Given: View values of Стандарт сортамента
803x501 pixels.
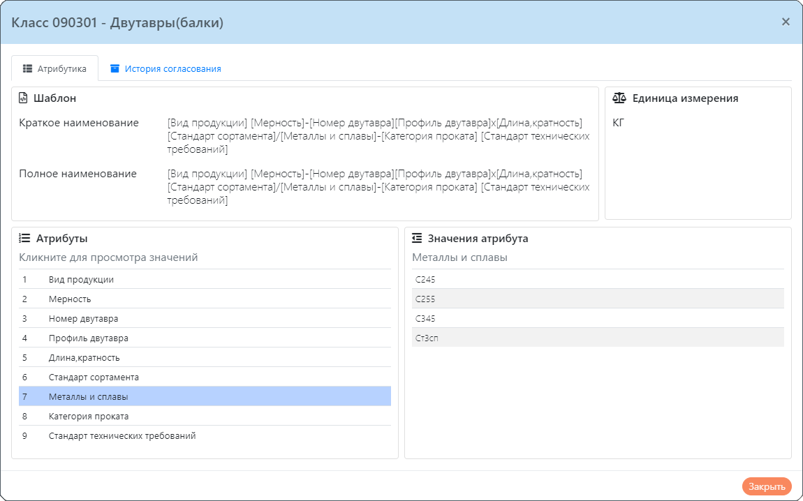Looking at the screenshot, I should click(x=94, y=377).
